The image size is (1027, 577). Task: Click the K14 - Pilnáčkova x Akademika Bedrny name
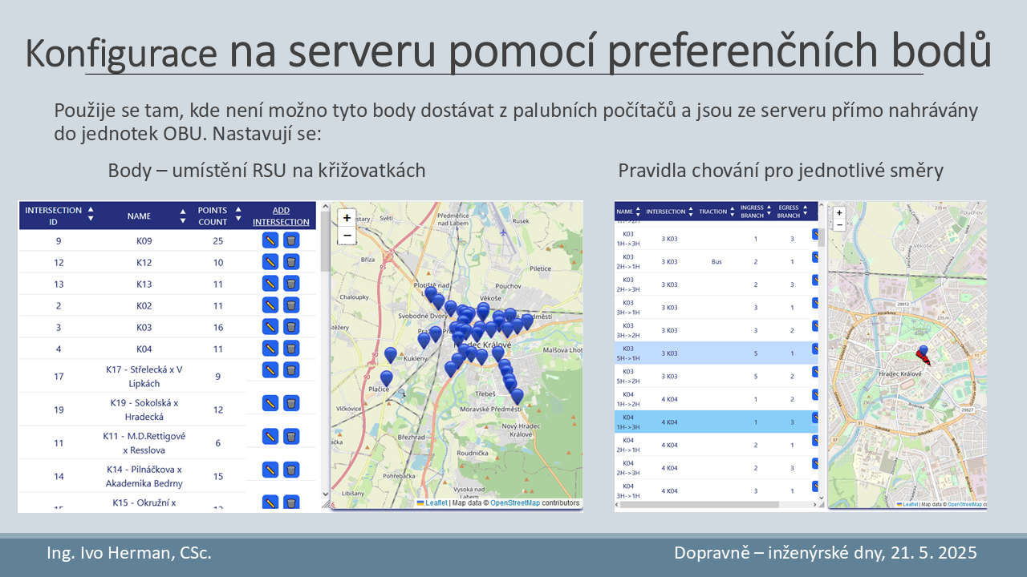[144, 476]
